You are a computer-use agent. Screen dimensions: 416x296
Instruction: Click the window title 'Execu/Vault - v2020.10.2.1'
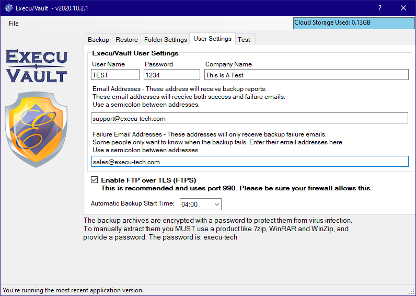[x=52, y=8]
